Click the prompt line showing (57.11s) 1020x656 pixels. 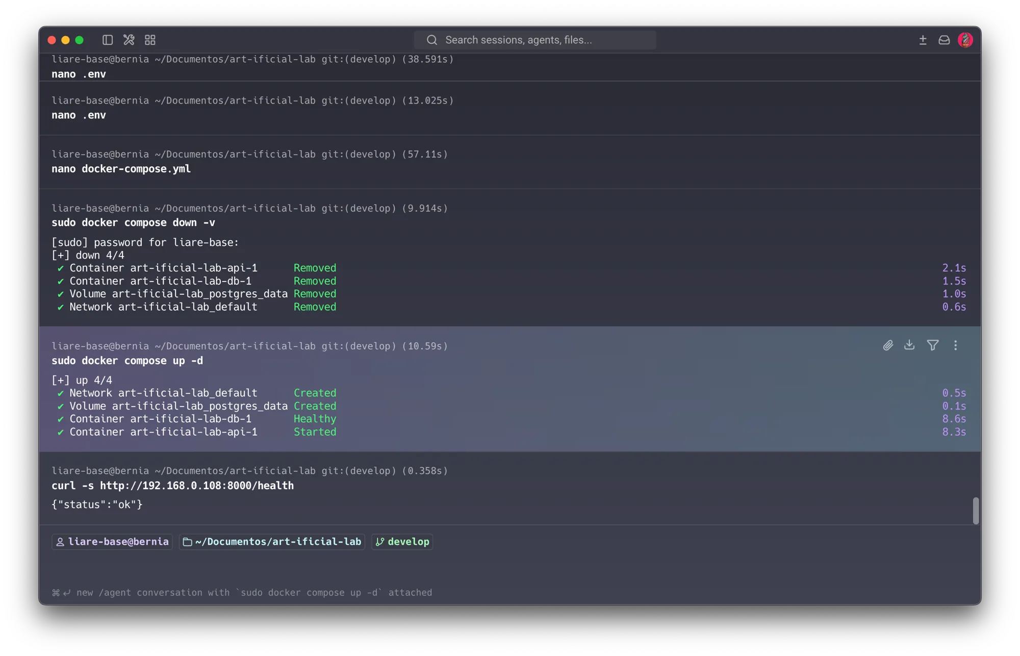pyautogui.click(x=249, y=154)
